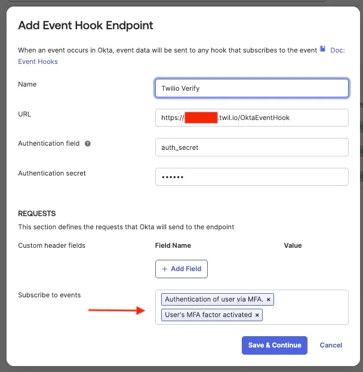
Task: Select the 'Authentication of user via MFA.' tag text
Action: click(x=214, y=299)
